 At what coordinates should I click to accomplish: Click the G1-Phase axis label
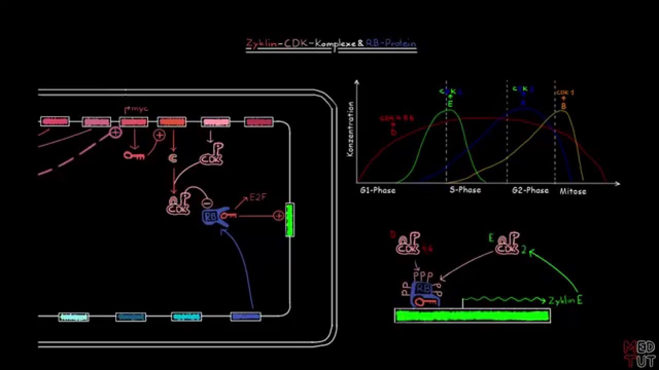tap(378, 191)
